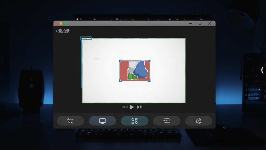Select the highlighted region-scan mode button
This screenshot has height=150, width=266.
(x=135, y=121)
